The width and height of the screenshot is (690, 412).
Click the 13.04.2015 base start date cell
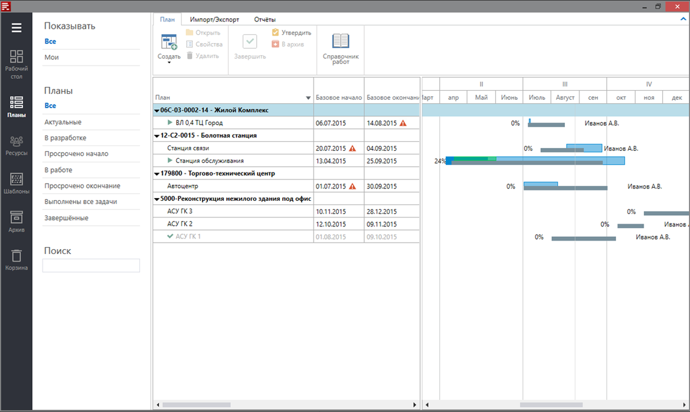pyautogui.click(x=339, y=161)
